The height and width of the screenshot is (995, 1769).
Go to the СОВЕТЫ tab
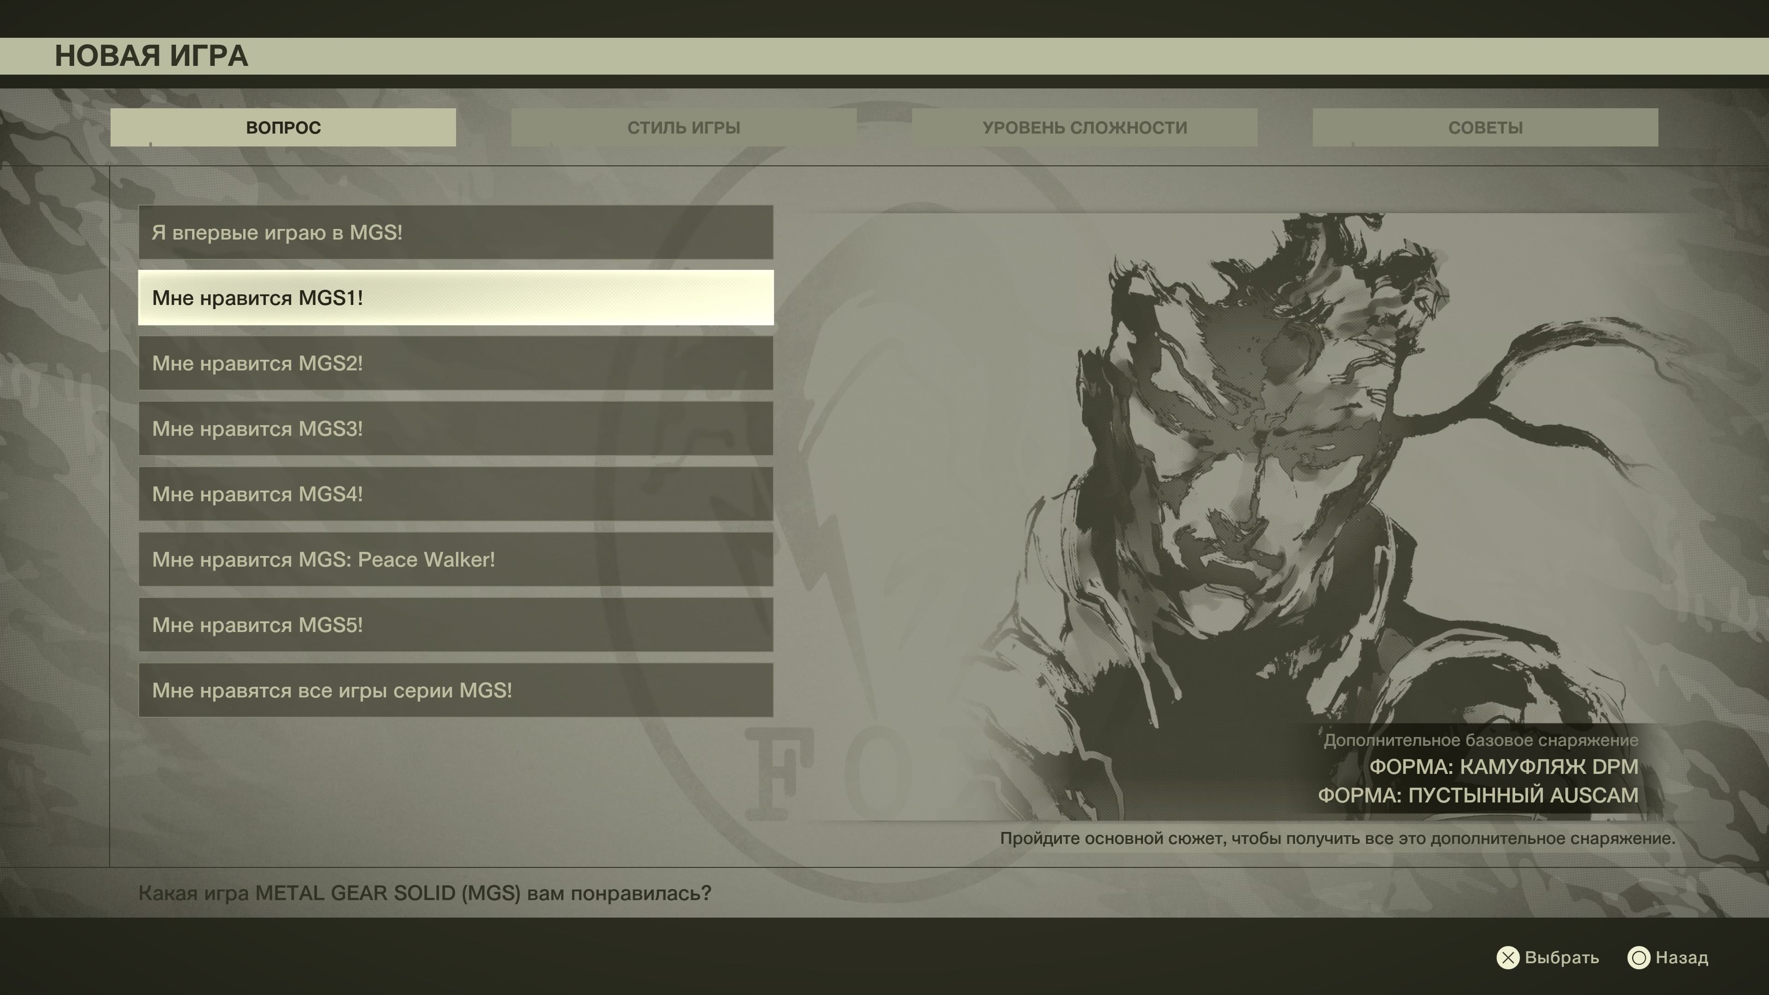pos(1485,127)
